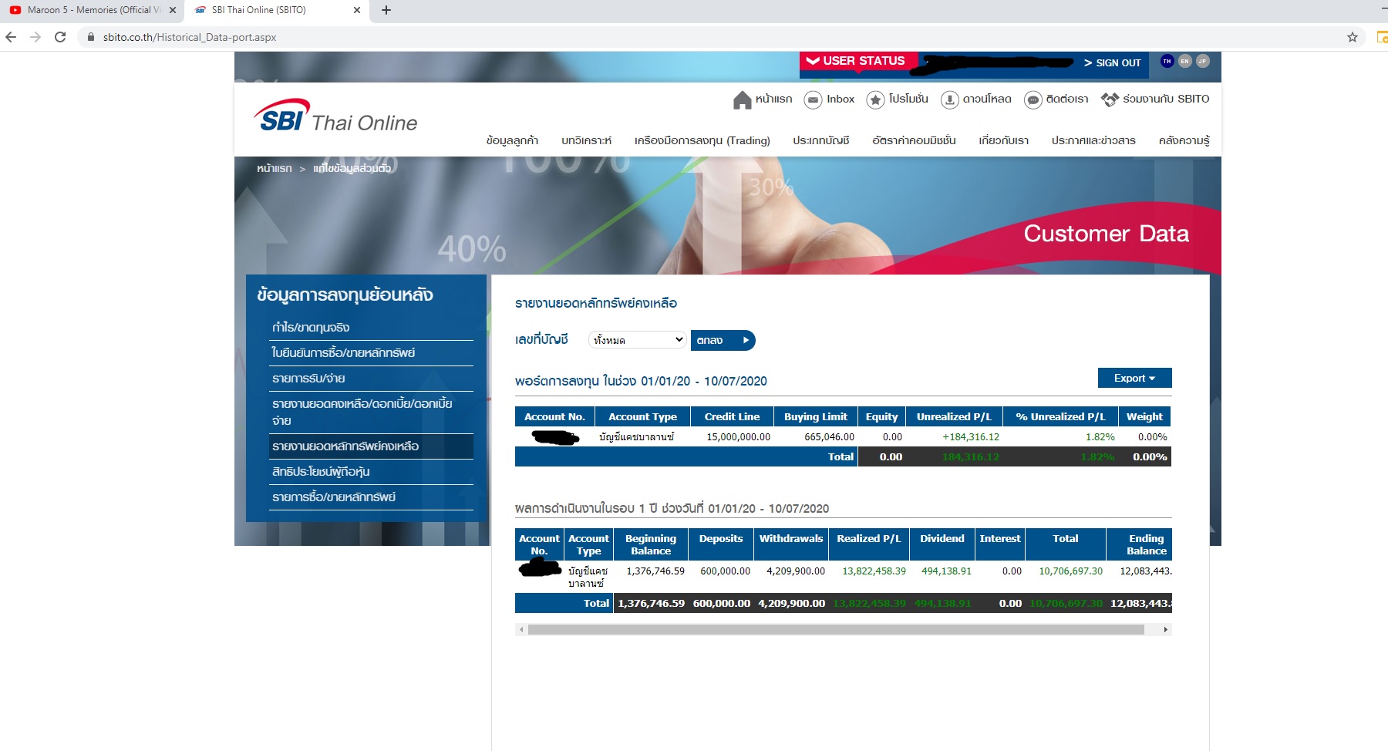This screenshot has height=751, width=1388.
Task: Click the scrollbar left arrow under table
Action: 521,630
